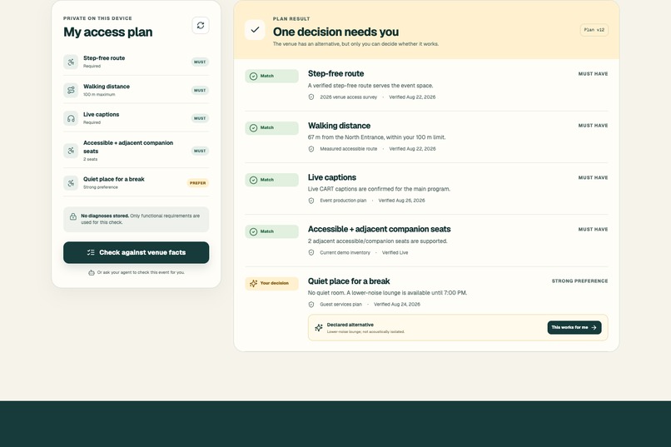Select Quiet place for a break plan item

pyautogui.click(x=136, y=183)
